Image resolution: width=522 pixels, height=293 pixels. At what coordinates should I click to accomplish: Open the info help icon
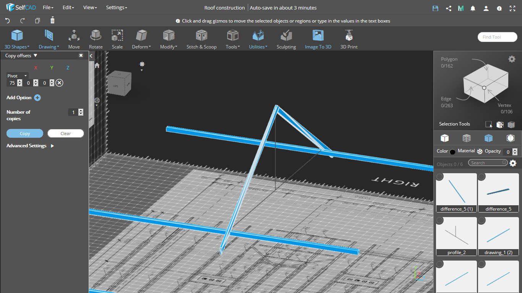(x=499, y=8)
